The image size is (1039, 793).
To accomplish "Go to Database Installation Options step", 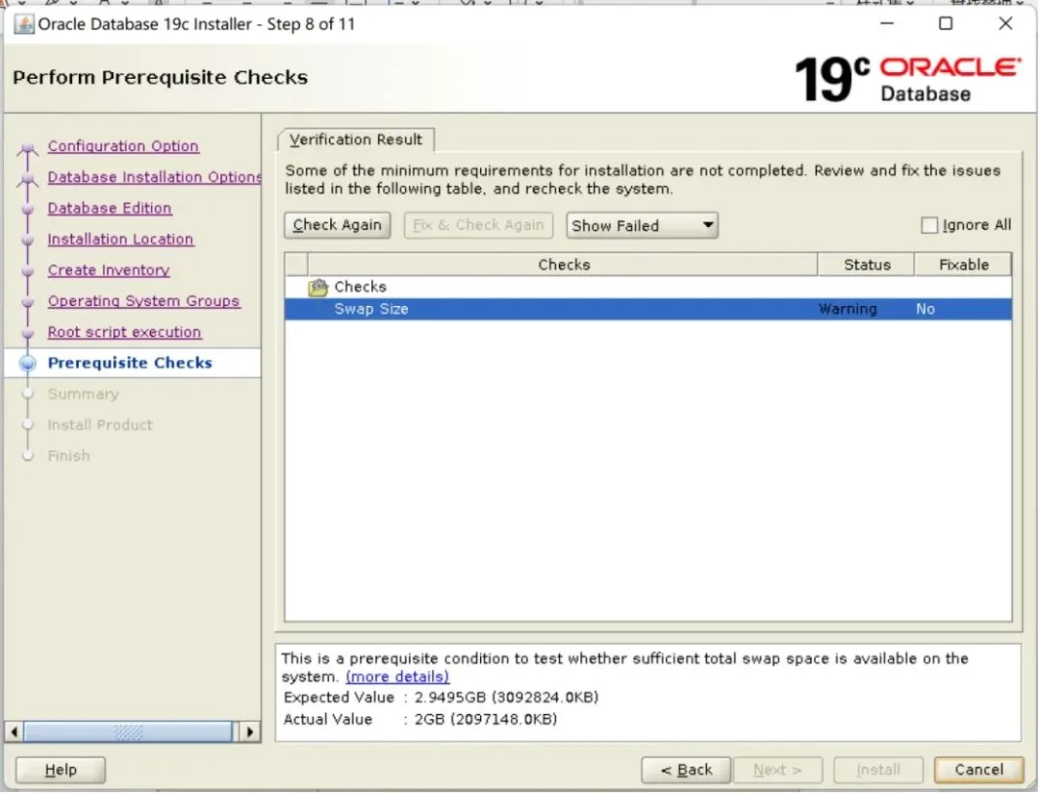I will point(154,177).
